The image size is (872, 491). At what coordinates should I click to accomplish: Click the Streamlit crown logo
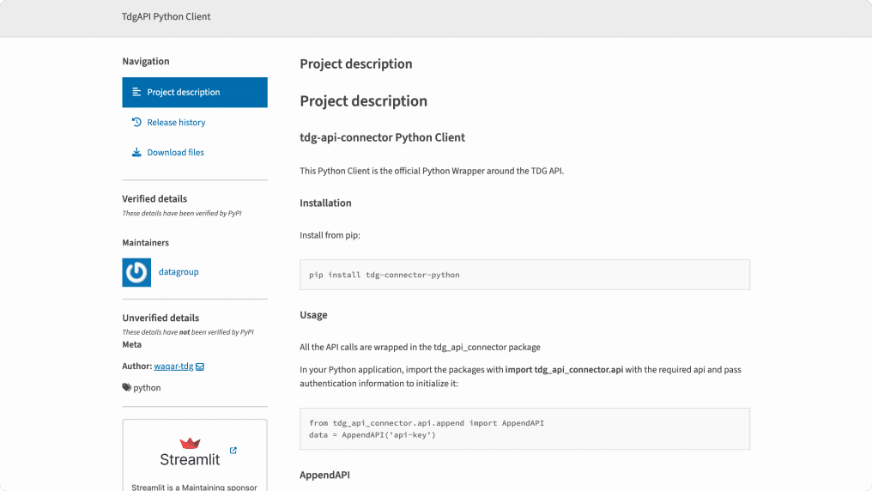coord(190,443)
